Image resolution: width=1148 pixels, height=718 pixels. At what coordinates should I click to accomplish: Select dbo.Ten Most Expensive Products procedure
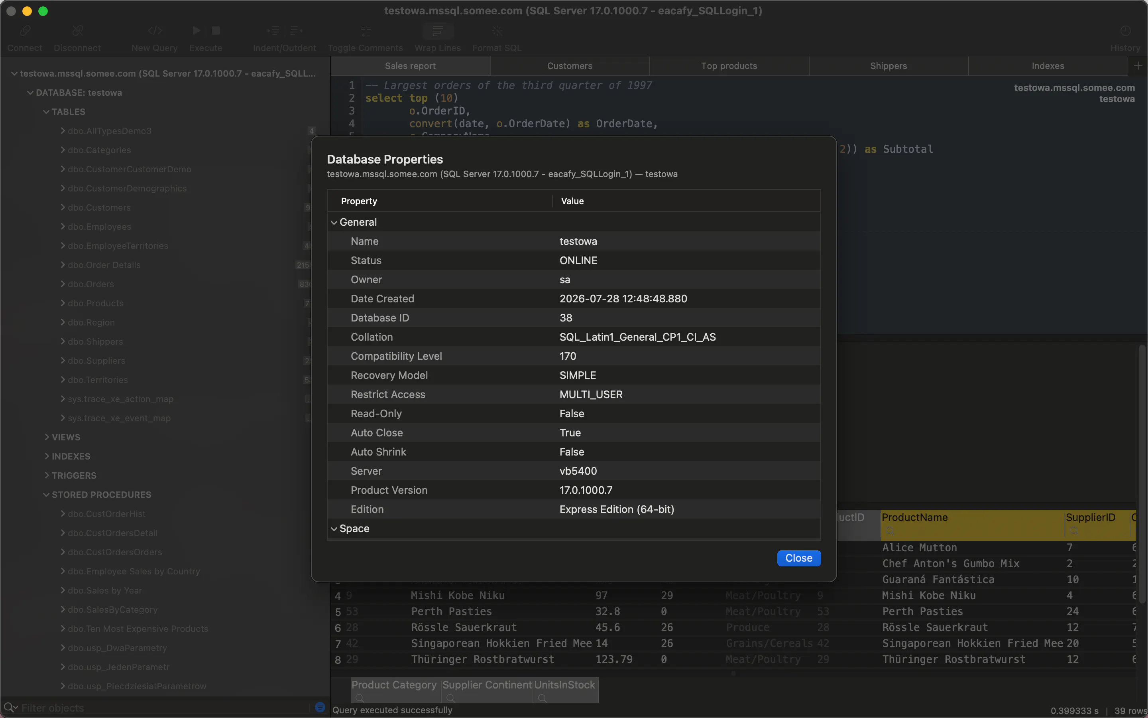click(138, 629)
